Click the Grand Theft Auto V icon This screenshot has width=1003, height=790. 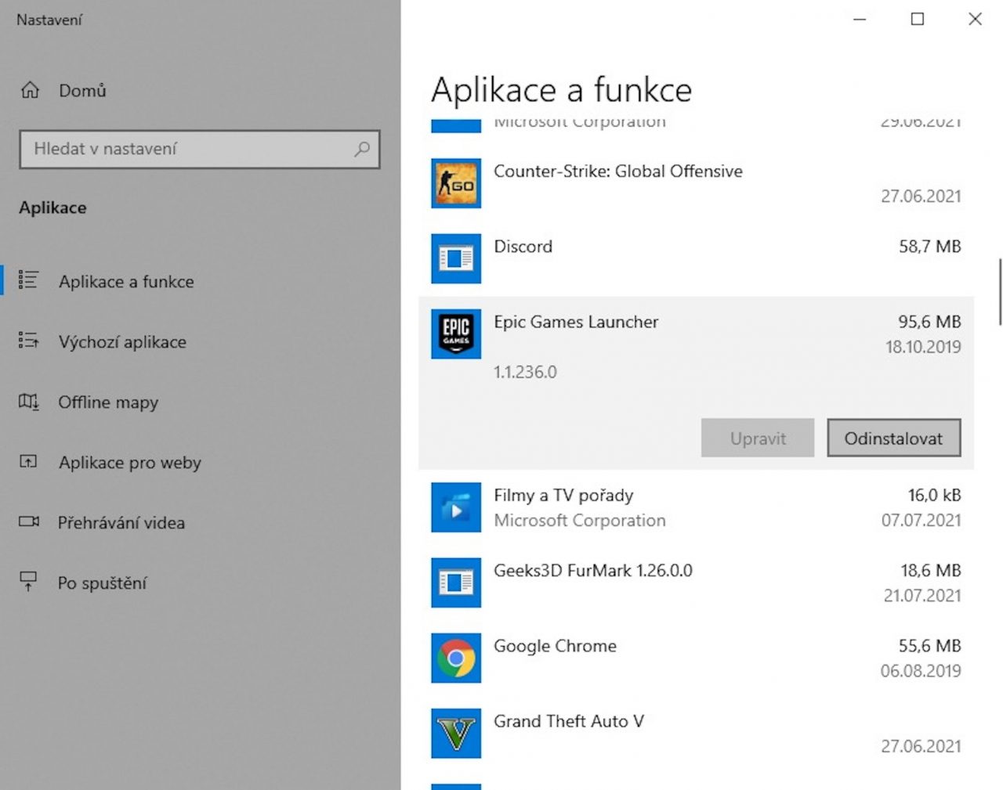coord(456,733)
